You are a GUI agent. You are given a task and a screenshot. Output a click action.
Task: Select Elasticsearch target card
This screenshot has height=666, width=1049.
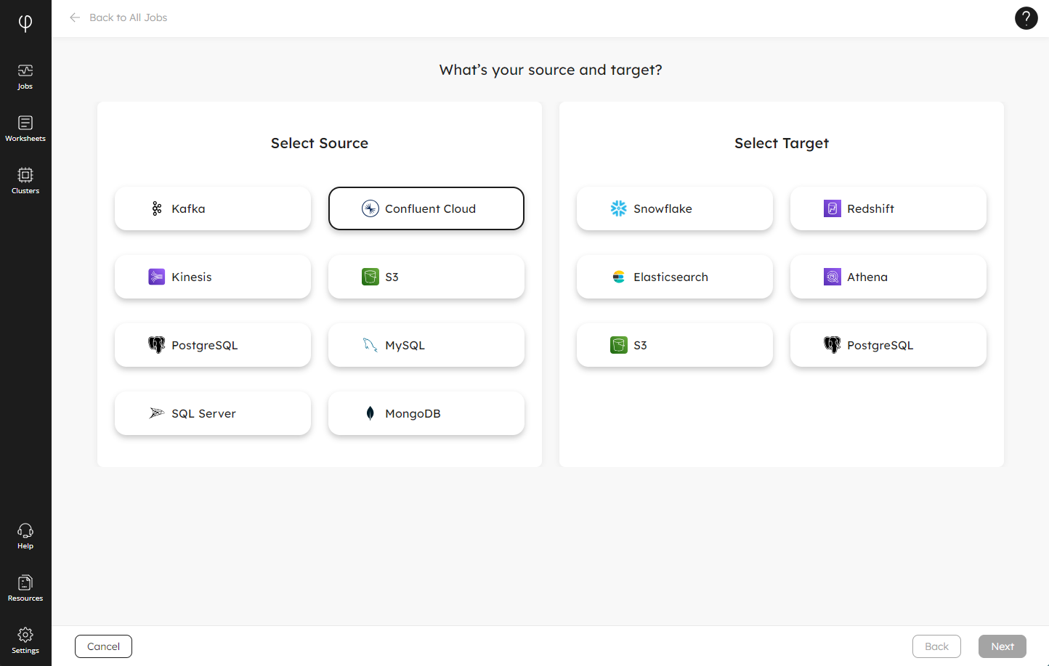click(x=675, y=277)
